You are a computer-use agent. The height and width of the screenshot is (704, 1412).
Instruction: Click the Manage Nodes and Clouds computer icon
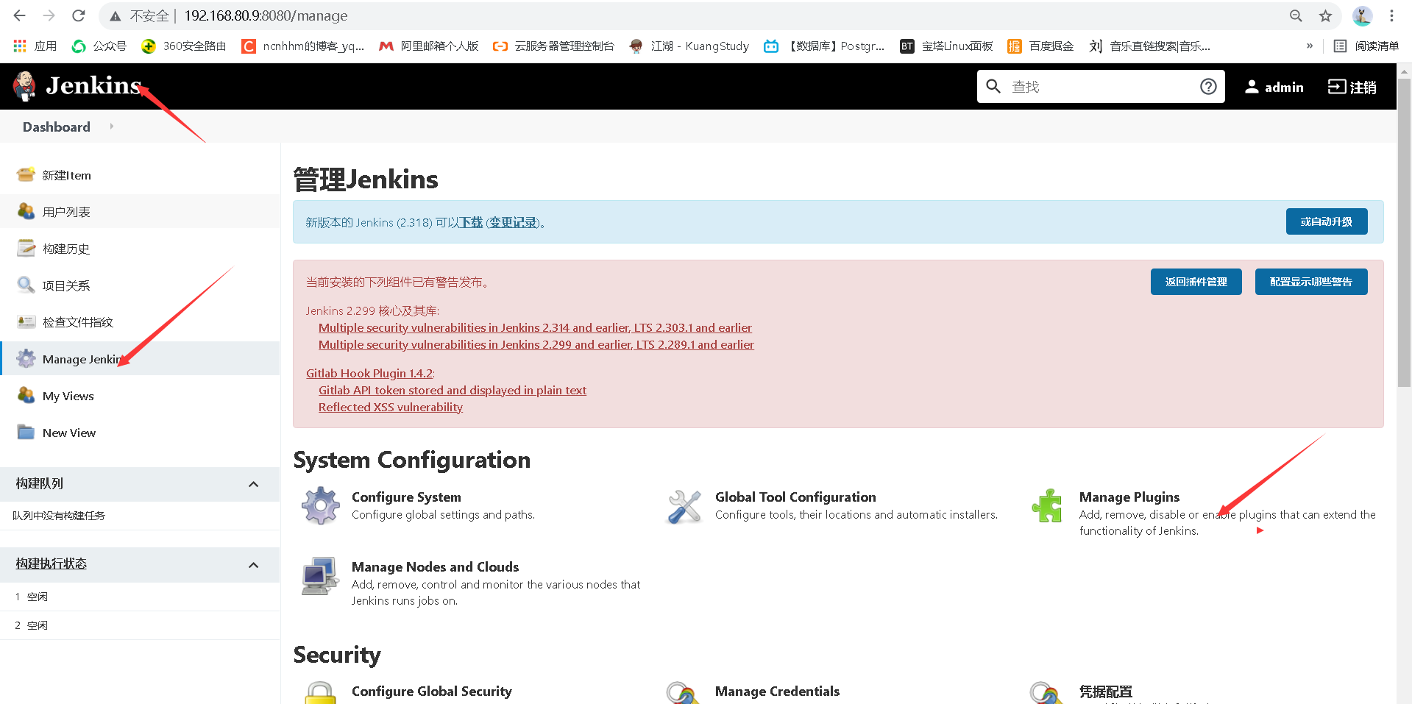pos(319,575)
